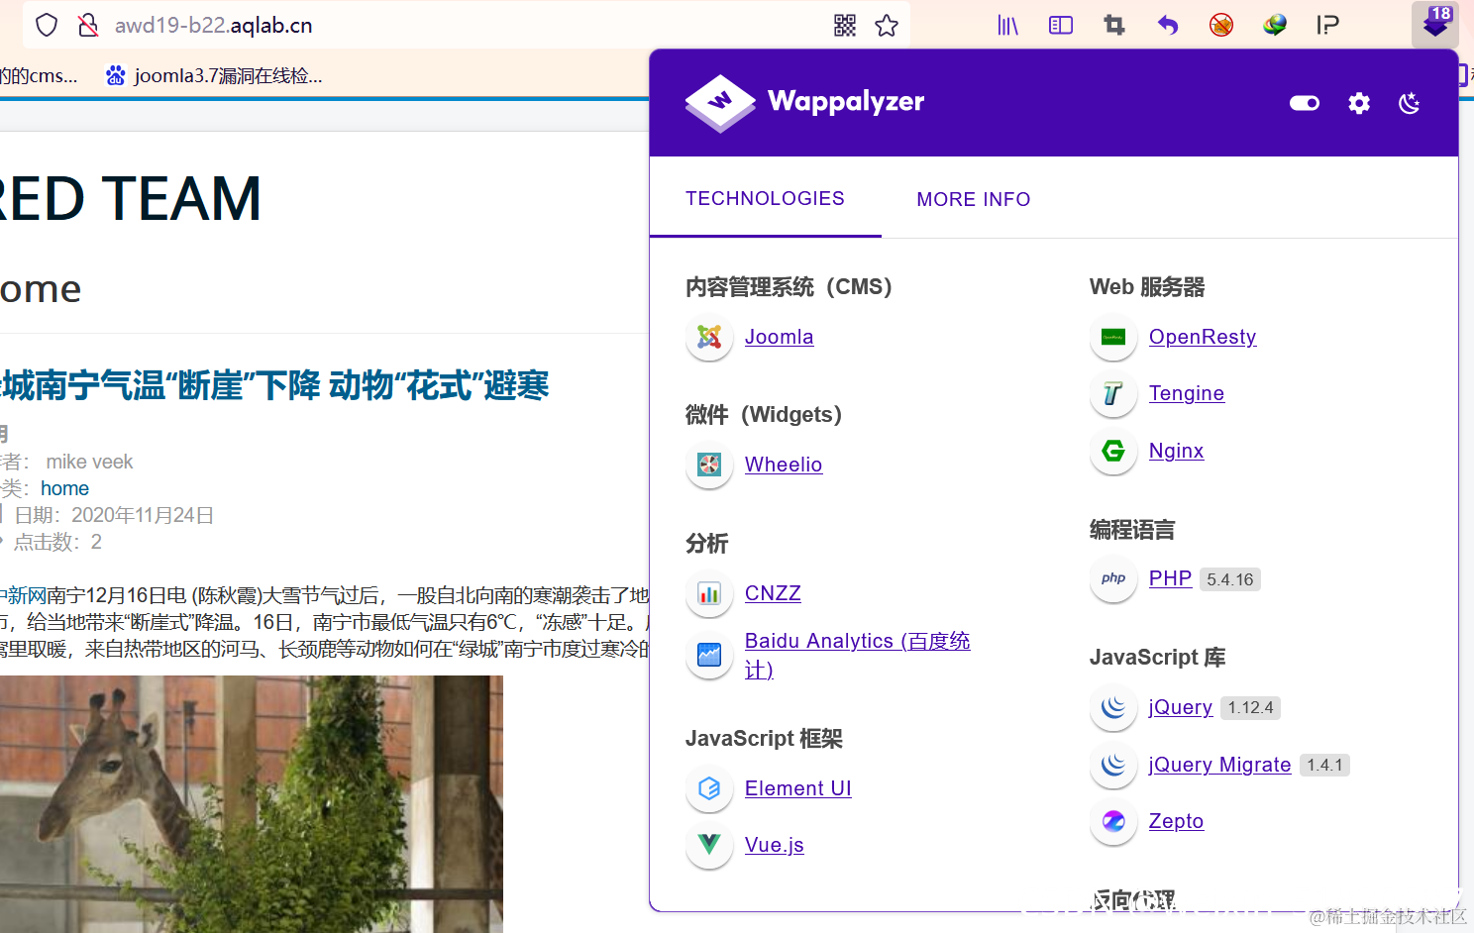This screenshot has height=933, width=1474.
Task: Click the IP address extension icon
Action: click(1327, 25)
